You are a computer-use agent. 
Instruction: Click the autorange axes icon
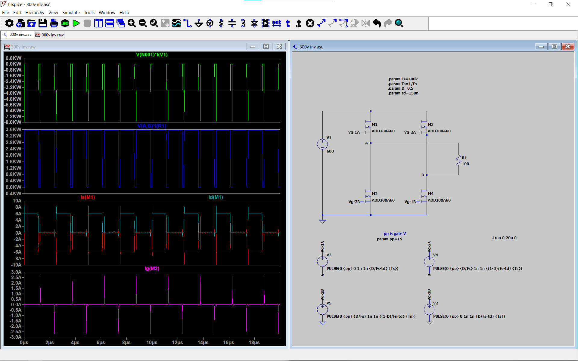pos(165,23)
